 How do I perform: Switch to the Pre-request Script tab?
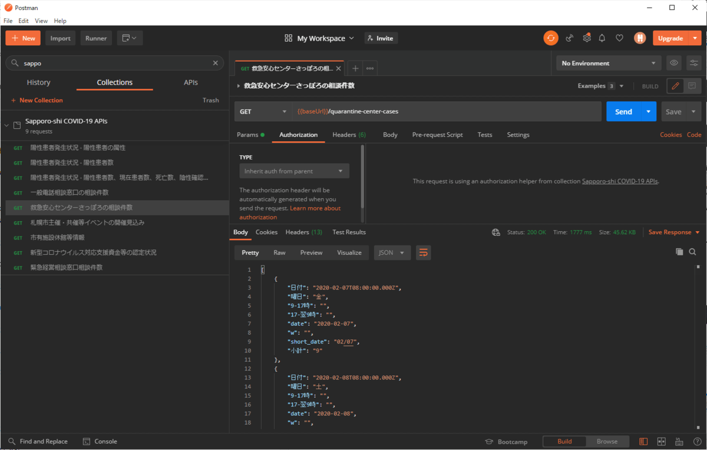click(437, 135)
